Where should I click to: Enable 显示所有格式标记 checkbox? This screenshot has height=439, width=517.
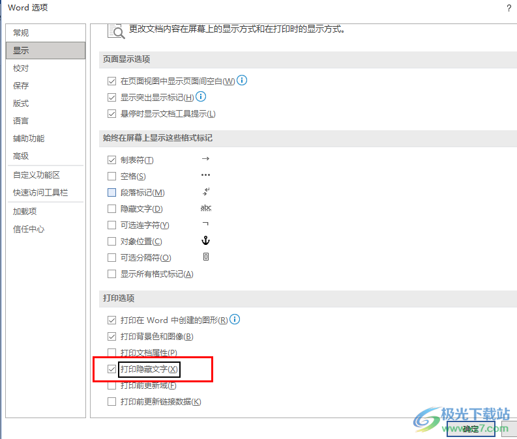click(x=111, y=274)
